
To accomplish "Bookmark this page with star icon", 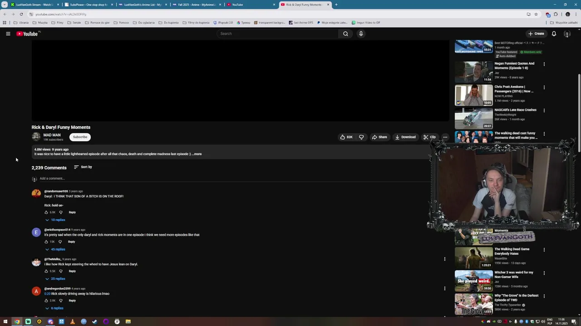I will (536, 14).
